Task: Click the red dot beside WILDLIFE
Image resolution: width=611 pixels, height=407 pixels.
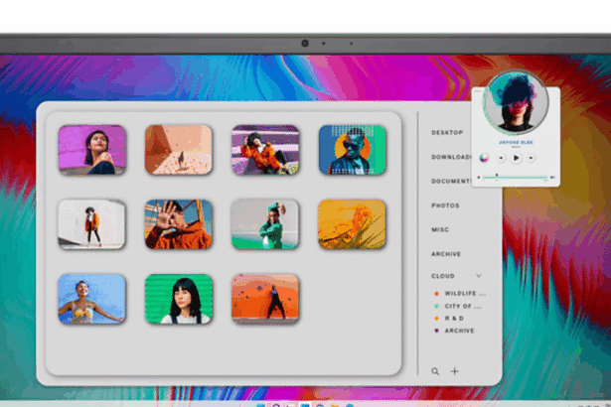Action: (x=436, y=294)
